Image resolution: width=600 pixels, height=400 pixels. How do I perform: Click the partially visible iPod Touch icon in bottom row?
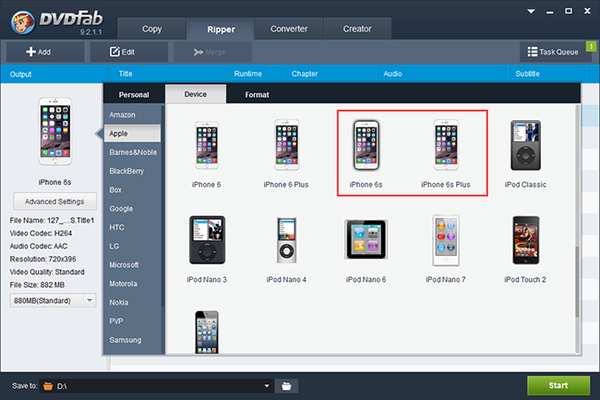point(207,332)
